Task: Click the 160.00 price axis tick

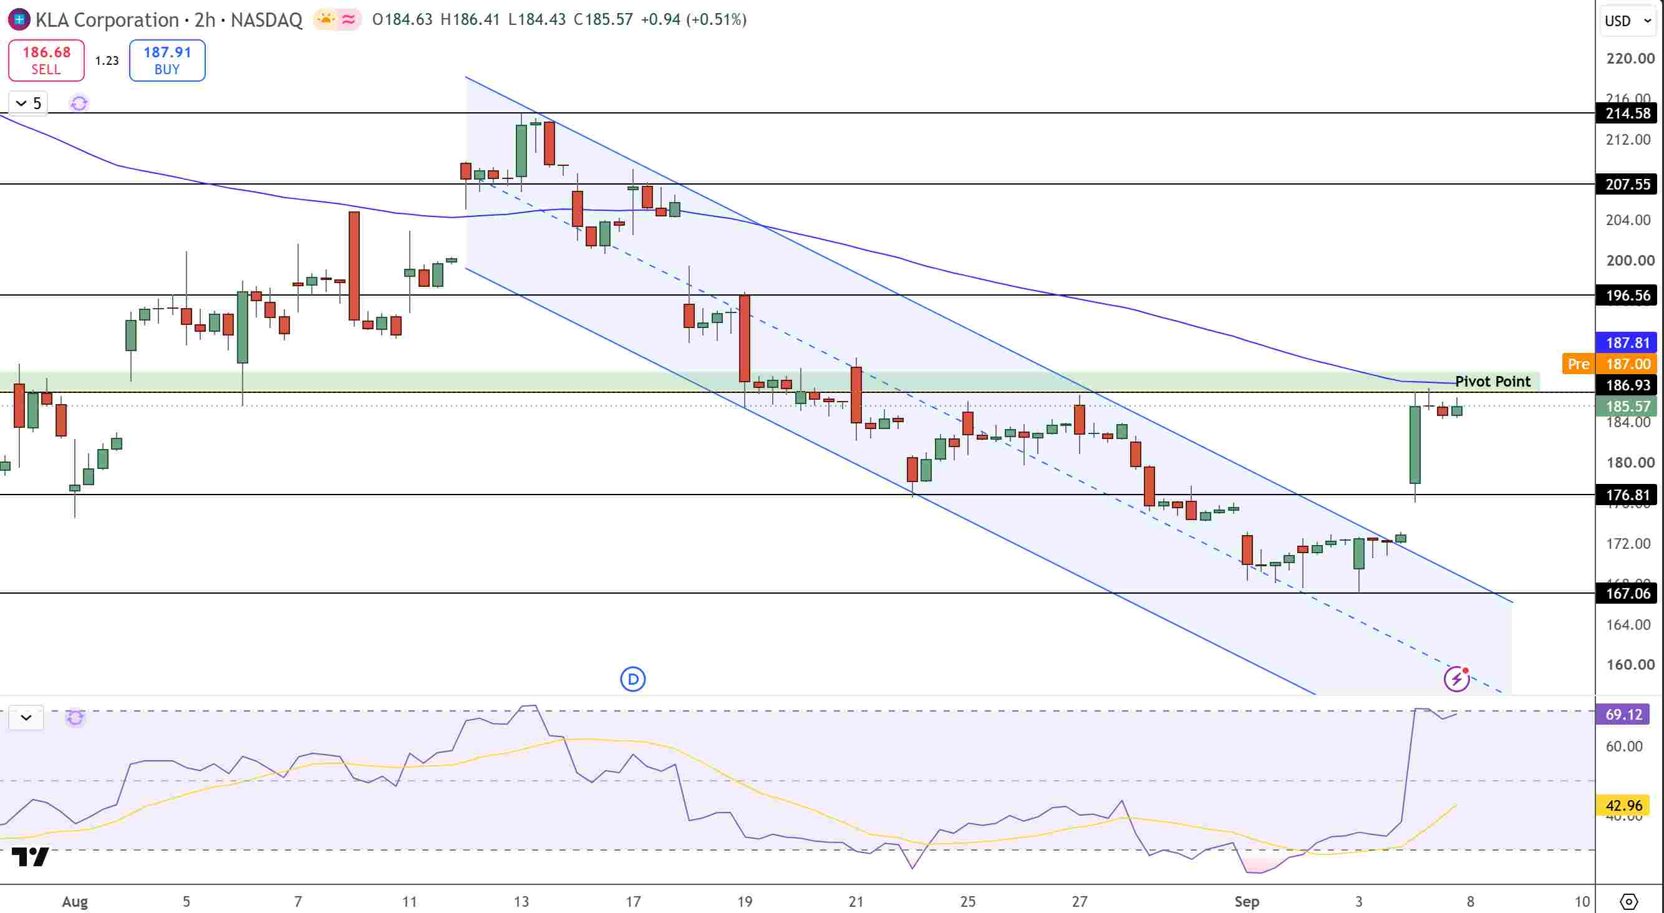Action: coord(1630,664)
